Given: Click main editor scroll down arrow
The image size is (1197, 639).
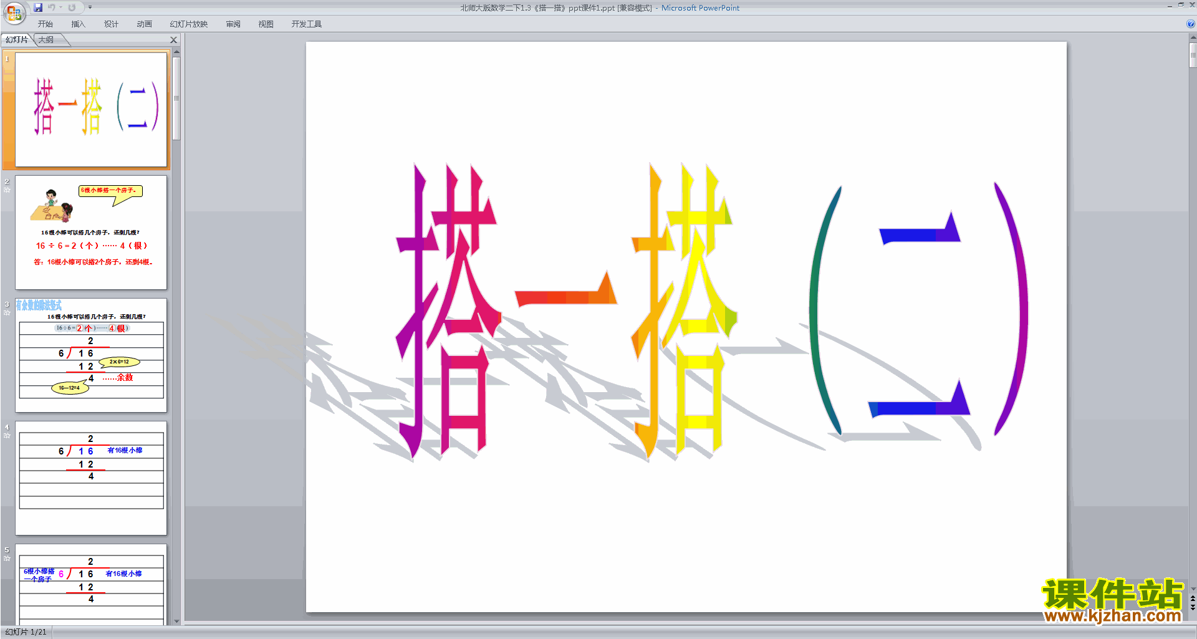Looking at the screenshot, I should [1193, 589].
